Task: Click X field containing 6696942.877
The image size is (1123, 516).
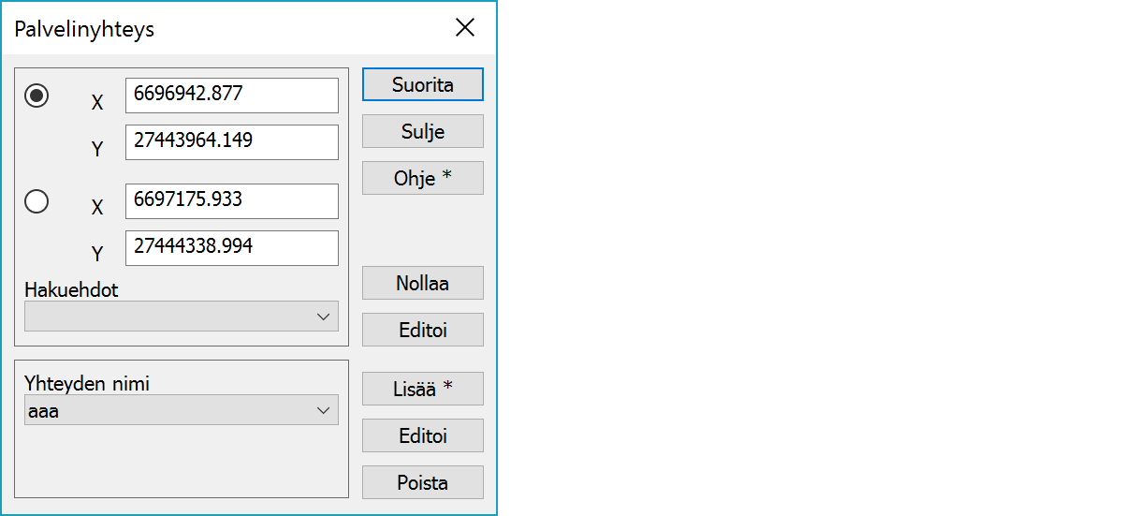Action: (x=231, y=96)
